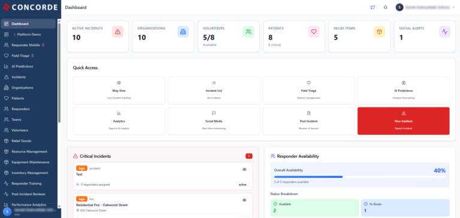Click the Social Alerts pulse icon
Viewport: 460px width, 218px height.
tap(445, 32)
